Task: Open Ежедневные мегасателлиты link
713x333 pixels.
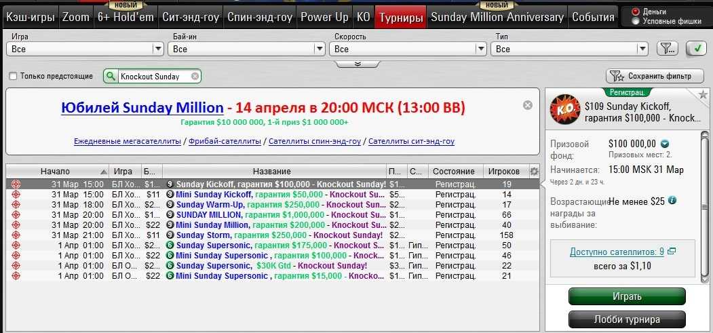Action: pyautogui.click(x=128, y=141)
